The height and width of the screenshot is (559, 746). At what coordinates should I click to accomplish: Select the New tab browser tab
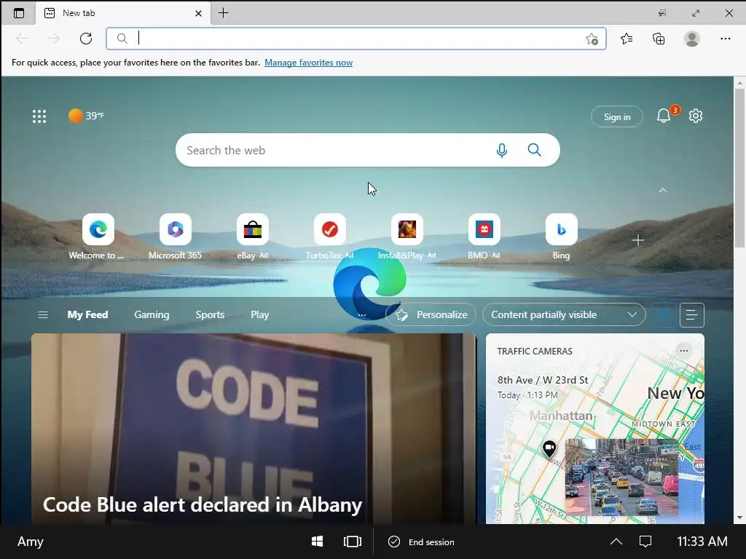coord(122,13)
